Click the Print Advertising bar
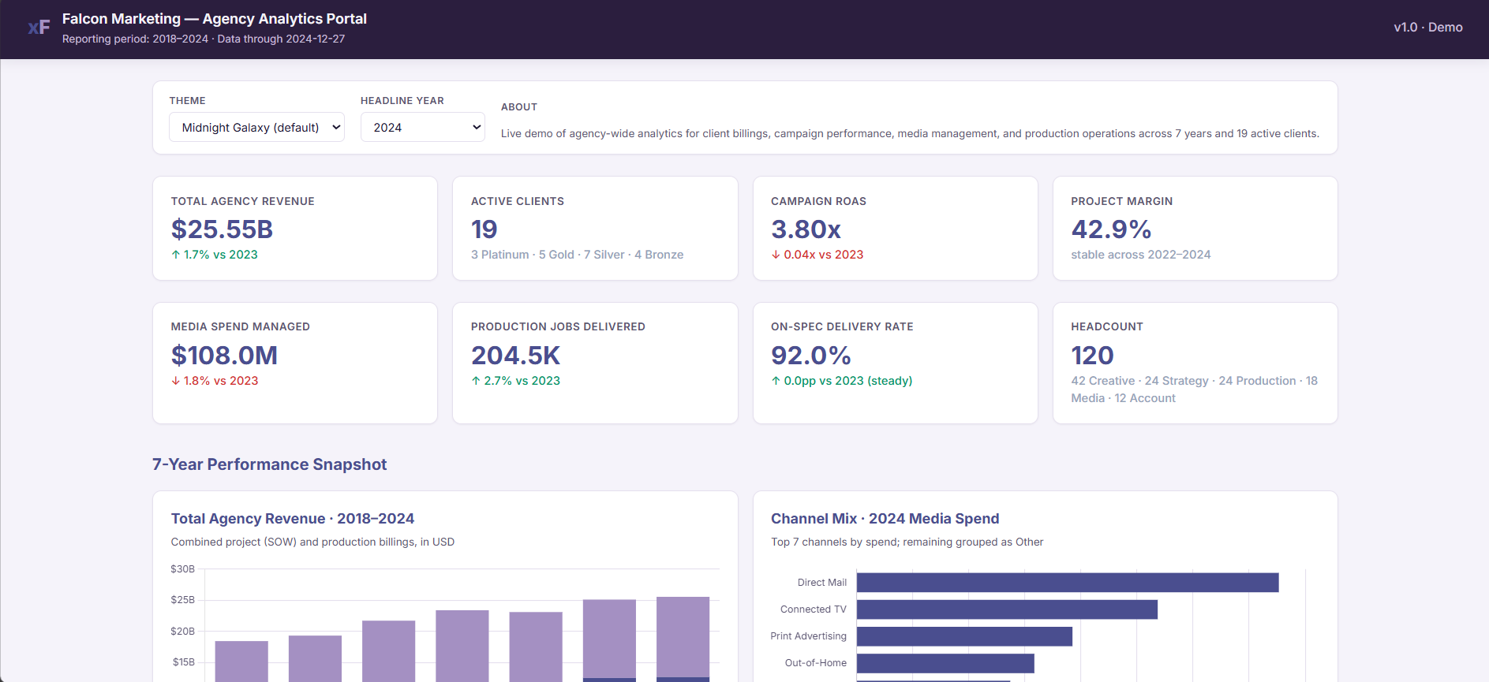The image size is (1489, 682). tap(964, 636)
